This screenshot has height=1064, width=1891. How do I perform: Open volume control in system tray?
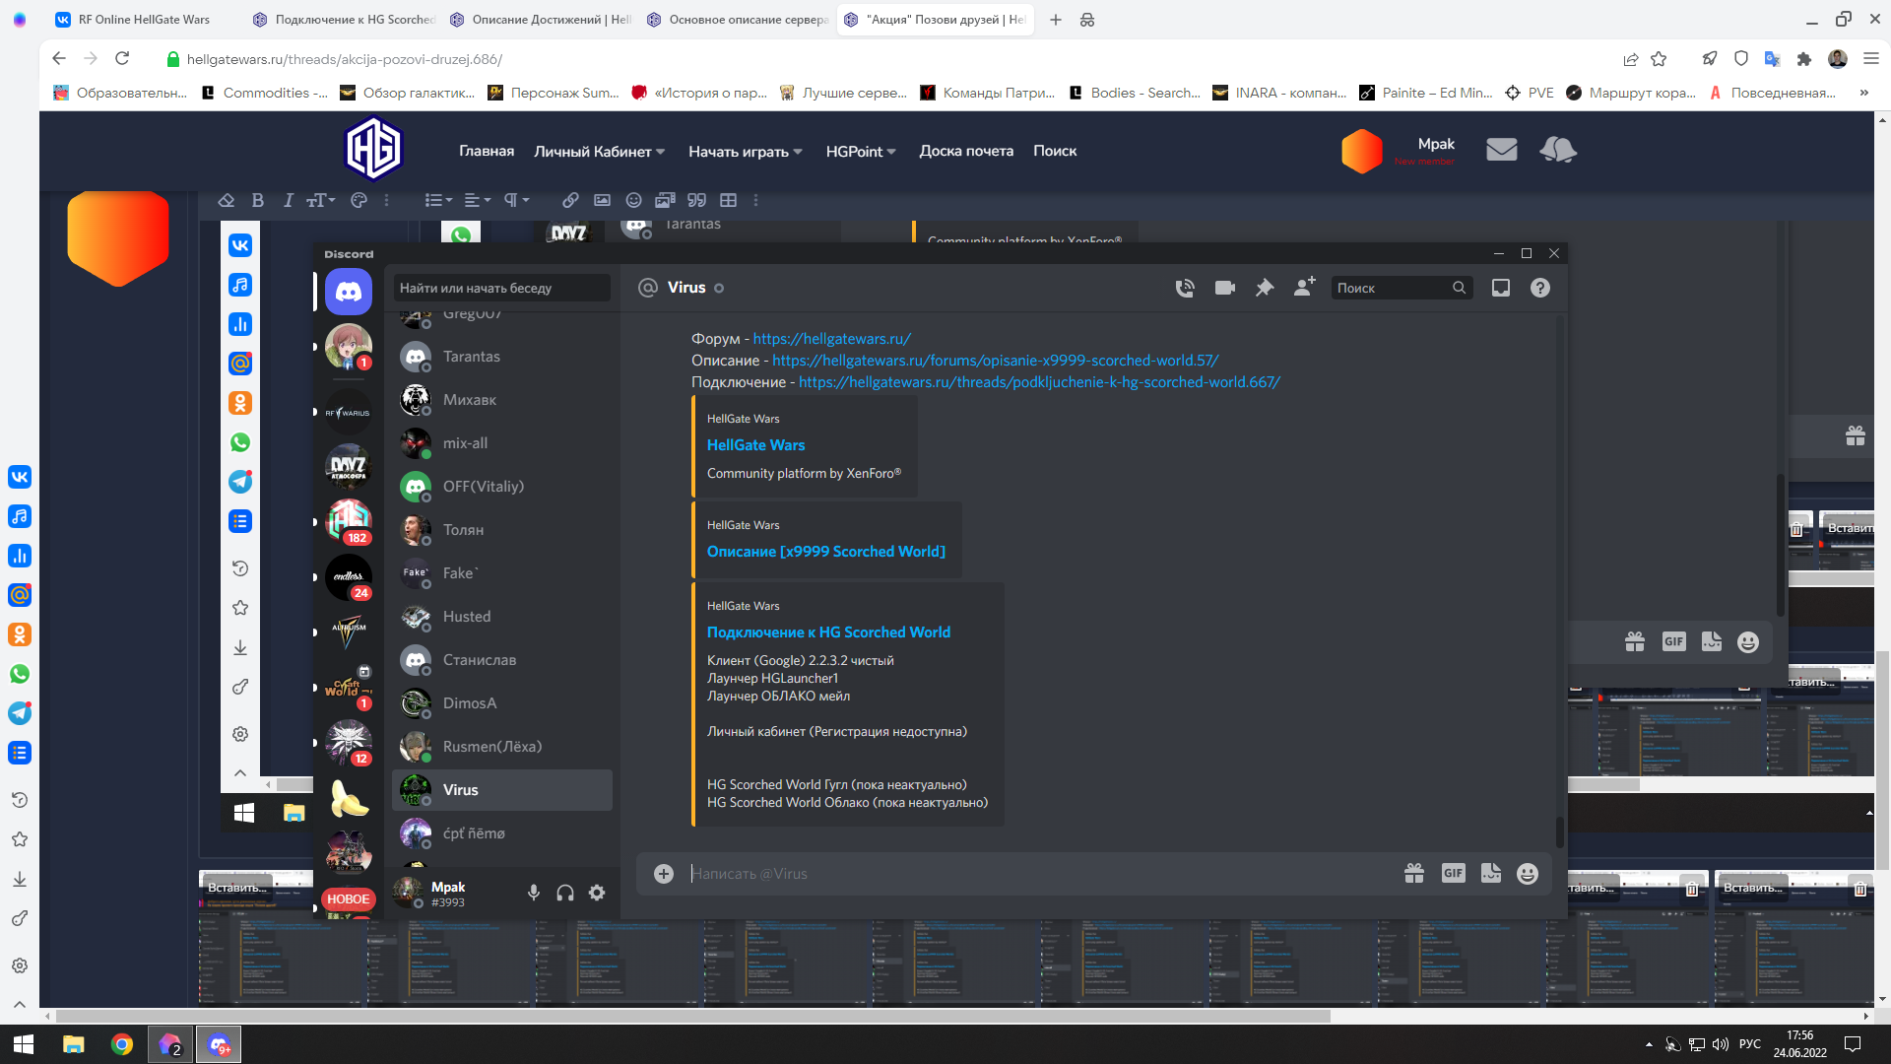pos(1721,1044)
